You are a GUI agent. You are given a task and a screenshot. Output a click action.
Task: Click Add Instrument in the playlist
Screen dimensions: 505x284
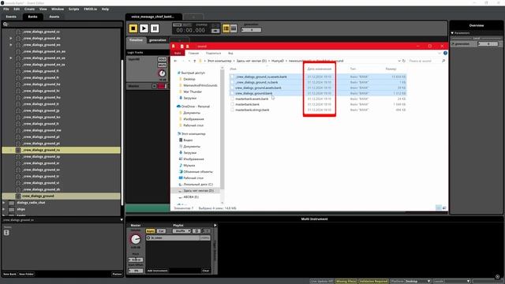[158, 271]
